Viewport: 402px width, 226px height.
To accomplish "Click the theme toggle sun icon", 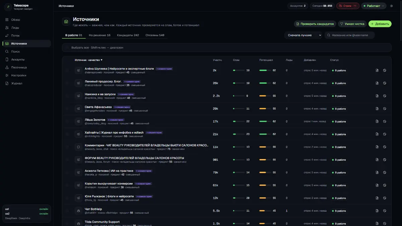I will 392,6.
